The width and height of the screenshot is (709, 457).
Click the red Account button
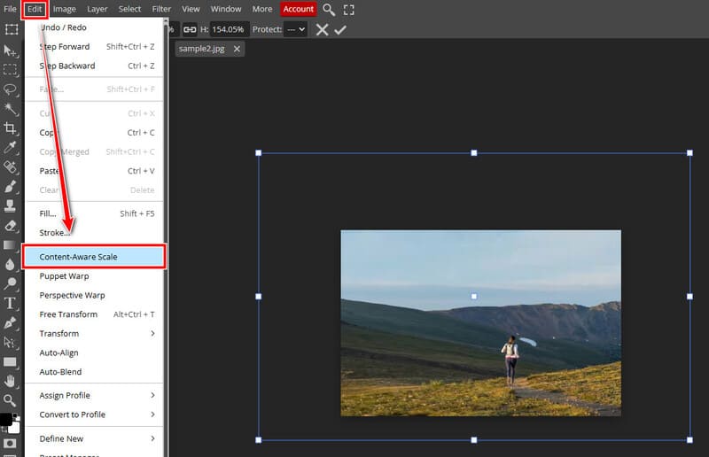click(x=299, y=9)
